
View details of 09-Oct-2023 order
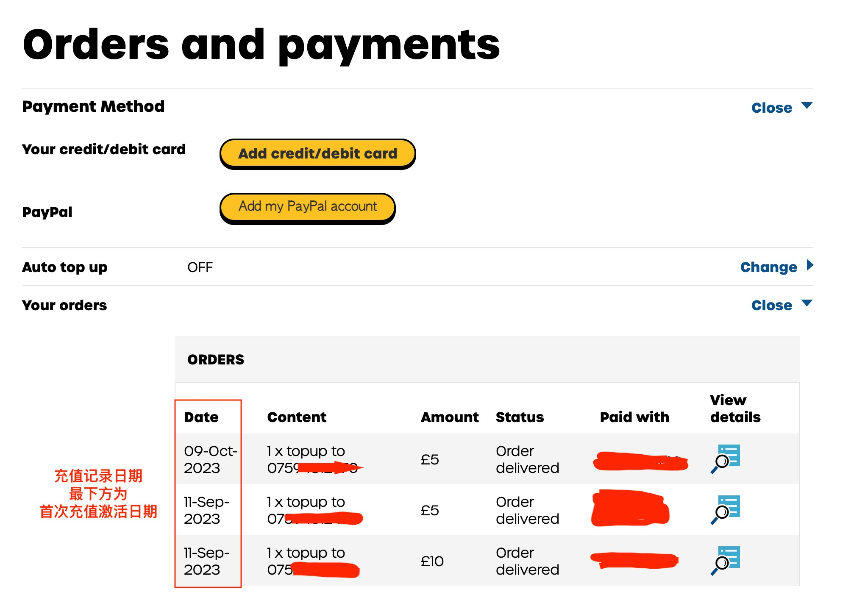[x=726, y=459]
